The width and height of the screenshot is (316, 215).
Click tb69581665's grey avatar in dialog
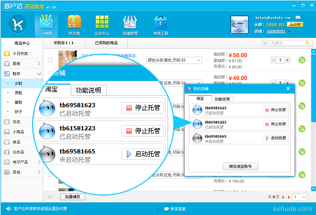pyautogui.click(x=197, y=138)
